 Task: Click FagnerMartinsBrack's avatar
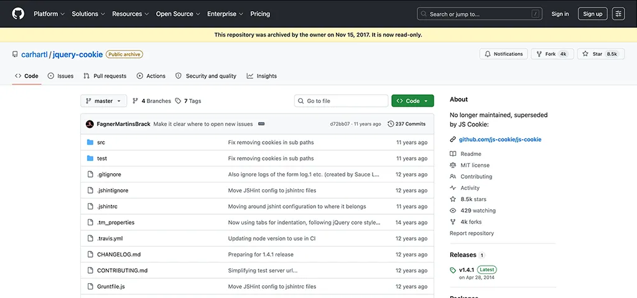pyautogui.click(x=90, y=124)
